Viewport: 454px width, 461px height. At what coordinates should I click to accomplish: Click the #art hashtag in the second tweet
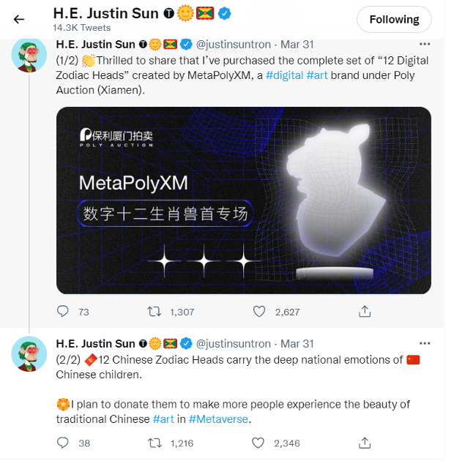(x=164, y=419)
